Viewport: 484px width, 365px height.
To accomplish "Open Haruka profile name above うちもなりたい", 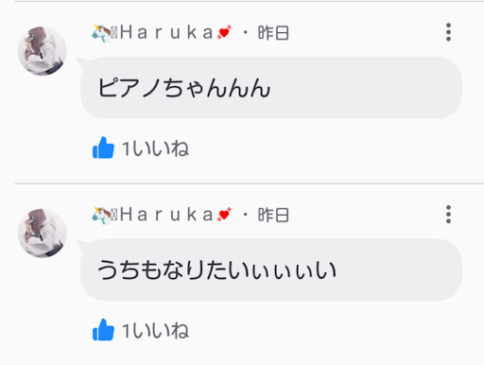I will click(x=163, y=215).
